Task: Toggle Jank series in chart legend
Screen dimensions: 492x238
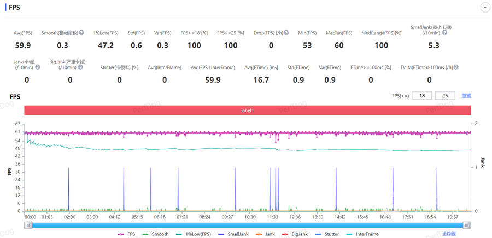Action: [x=265, y=234]
